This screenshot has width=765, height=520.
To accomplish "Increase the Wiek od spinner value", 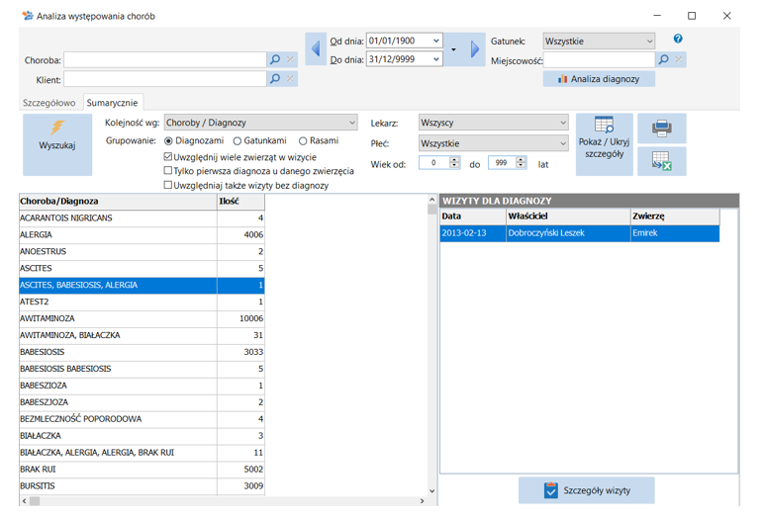I will pos(454,159).
